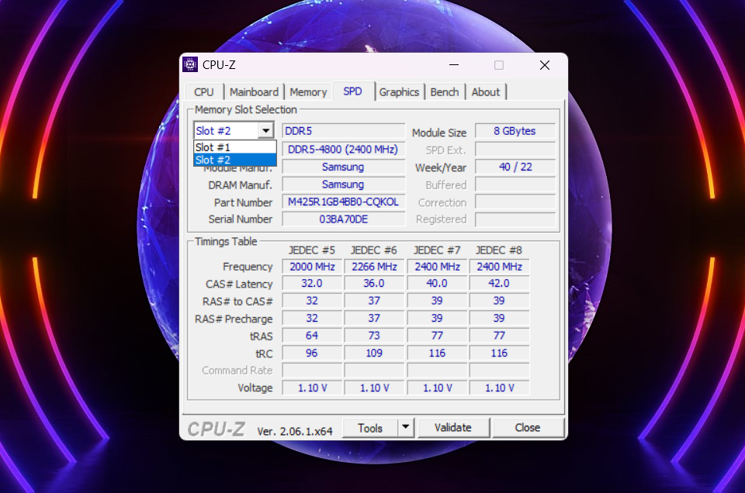The width and height of the screenshot is (745, 493).
Task: Click the Week/Year 40 / 22 value
Action: (515, 167)
